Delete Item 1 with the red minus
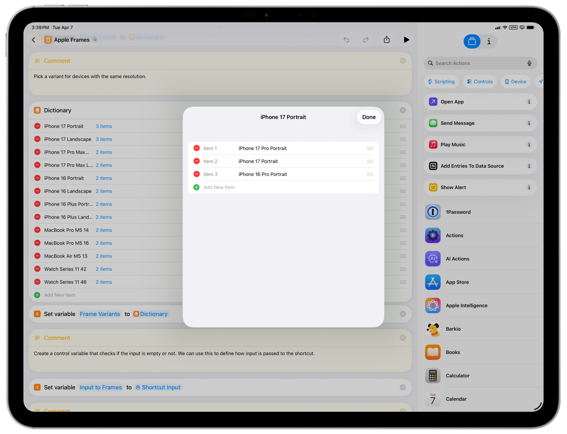Viewport: 567px width, 434px height. click(x=197, y=148)
